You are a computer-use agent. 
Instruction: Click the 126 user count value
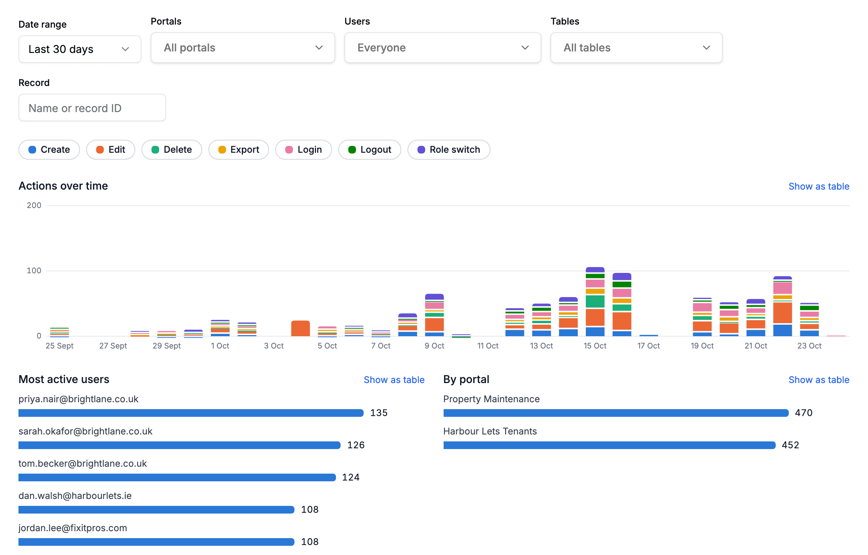(x=356, y=445)
